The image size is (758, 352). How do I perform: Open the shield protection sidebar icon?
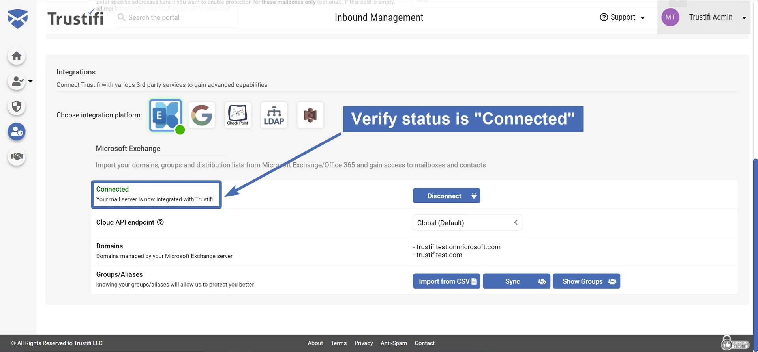17,106
